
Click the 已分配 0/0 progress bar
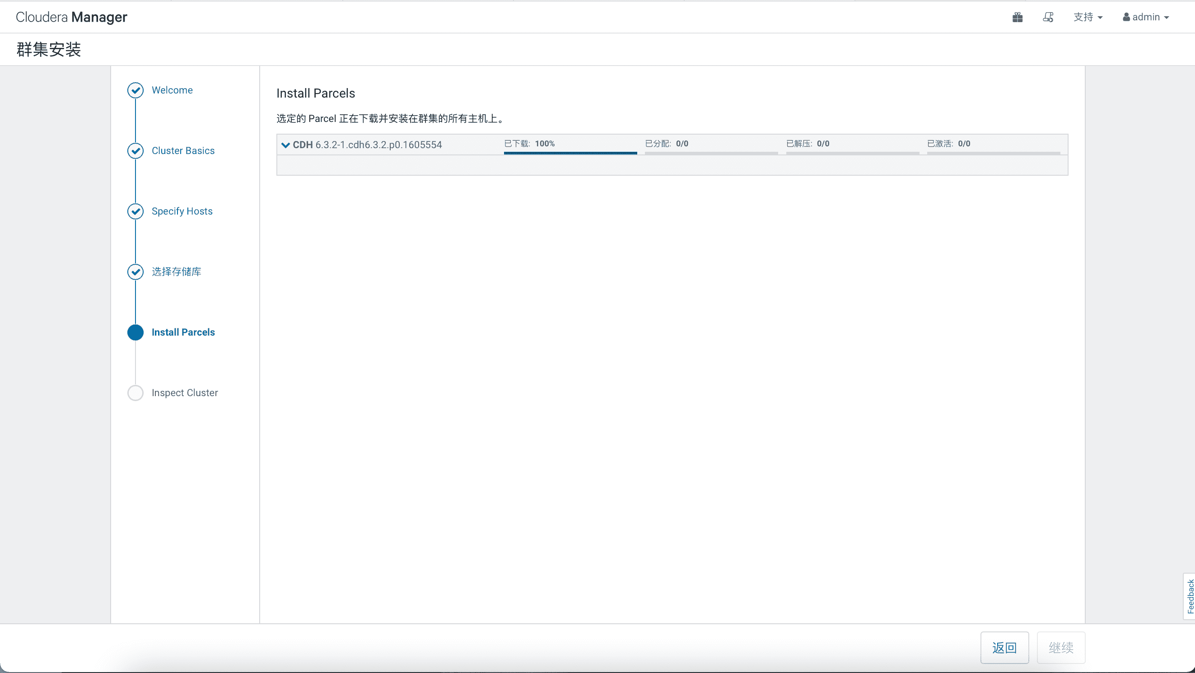coord(711,153)
